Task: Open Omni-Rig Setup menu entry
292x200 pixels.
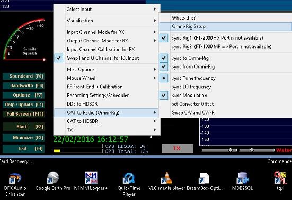Action: (226, 26)
